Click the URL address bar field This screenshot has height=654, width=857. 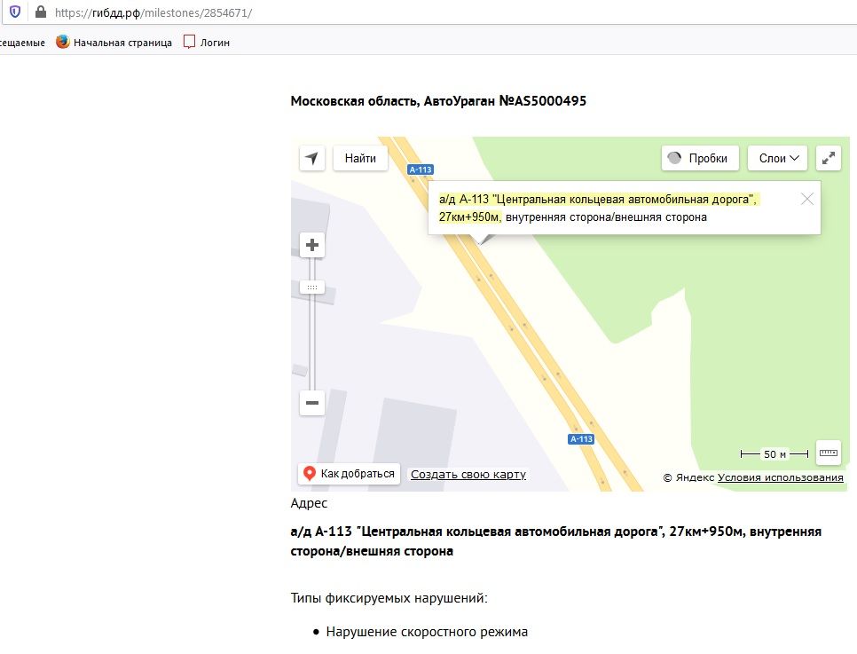[x=444, y=12]
